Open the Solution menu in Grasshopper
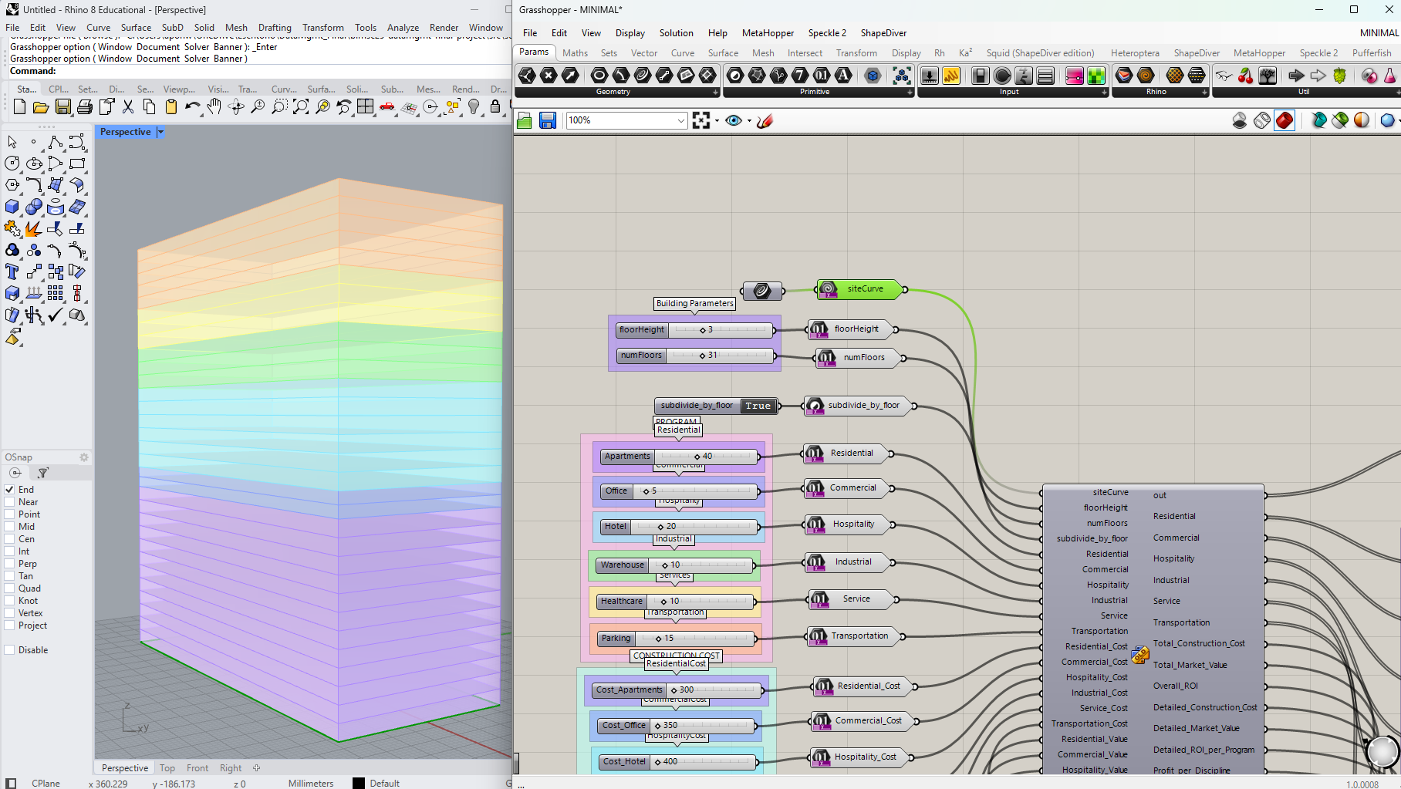The height and width of the screenshot is (789, 1401). [676, 33]
